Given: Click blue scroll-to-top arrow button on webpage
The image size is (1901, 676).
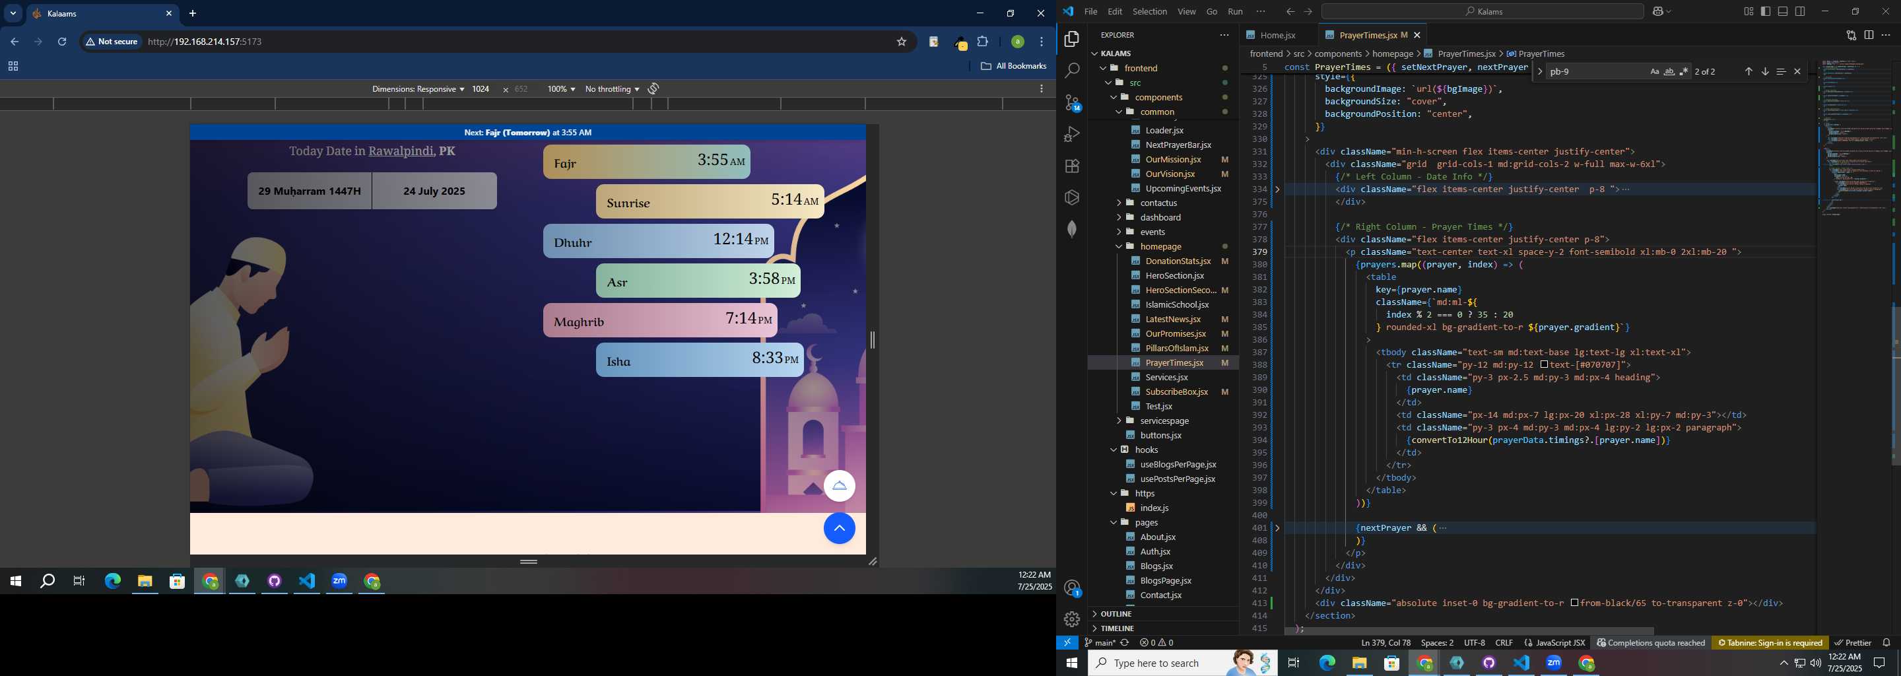Looking at the screenshot, I should 839,528.
